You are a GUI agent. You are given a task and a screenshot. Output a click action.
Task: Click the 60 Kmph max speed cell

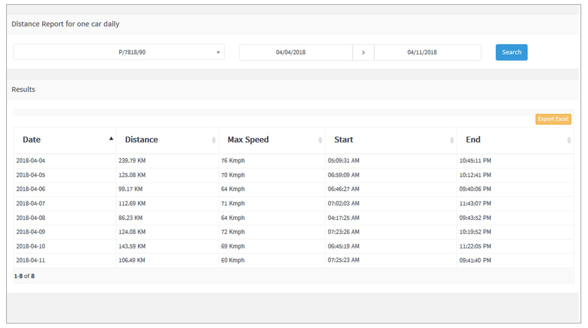(233, 260)
